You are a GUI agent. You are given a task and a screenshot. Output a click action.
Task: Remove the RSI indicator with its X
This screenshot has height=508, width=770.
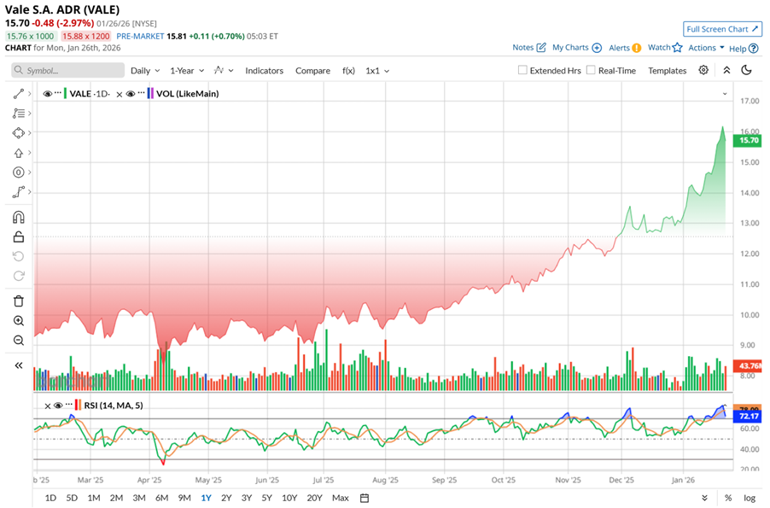coord(48,406)
